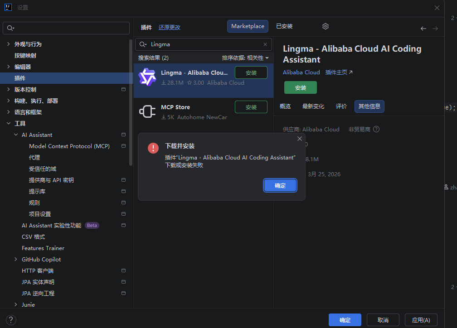
Task: Close the 设置 window
Action: [437, 8]
